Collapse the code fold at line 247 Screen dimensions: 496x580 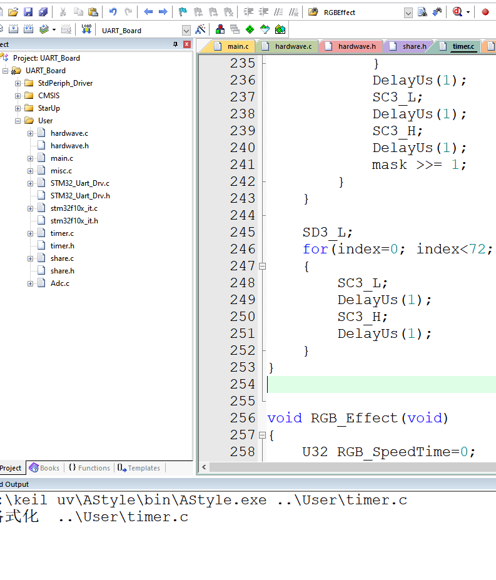(x=262, y=266)
